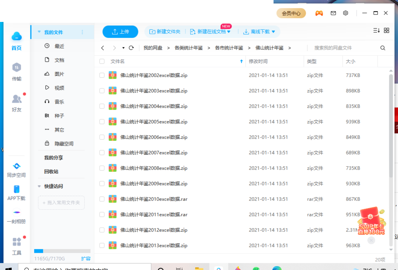Click the 修改时间 column header
The width and height of the screenshot is (398, 270).
[x=258, y=61]
